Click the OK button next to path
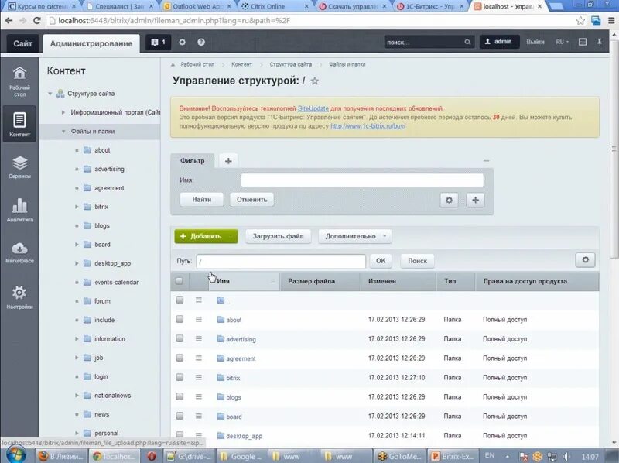Screen dimensions: 619x463 tap(381, 261)
